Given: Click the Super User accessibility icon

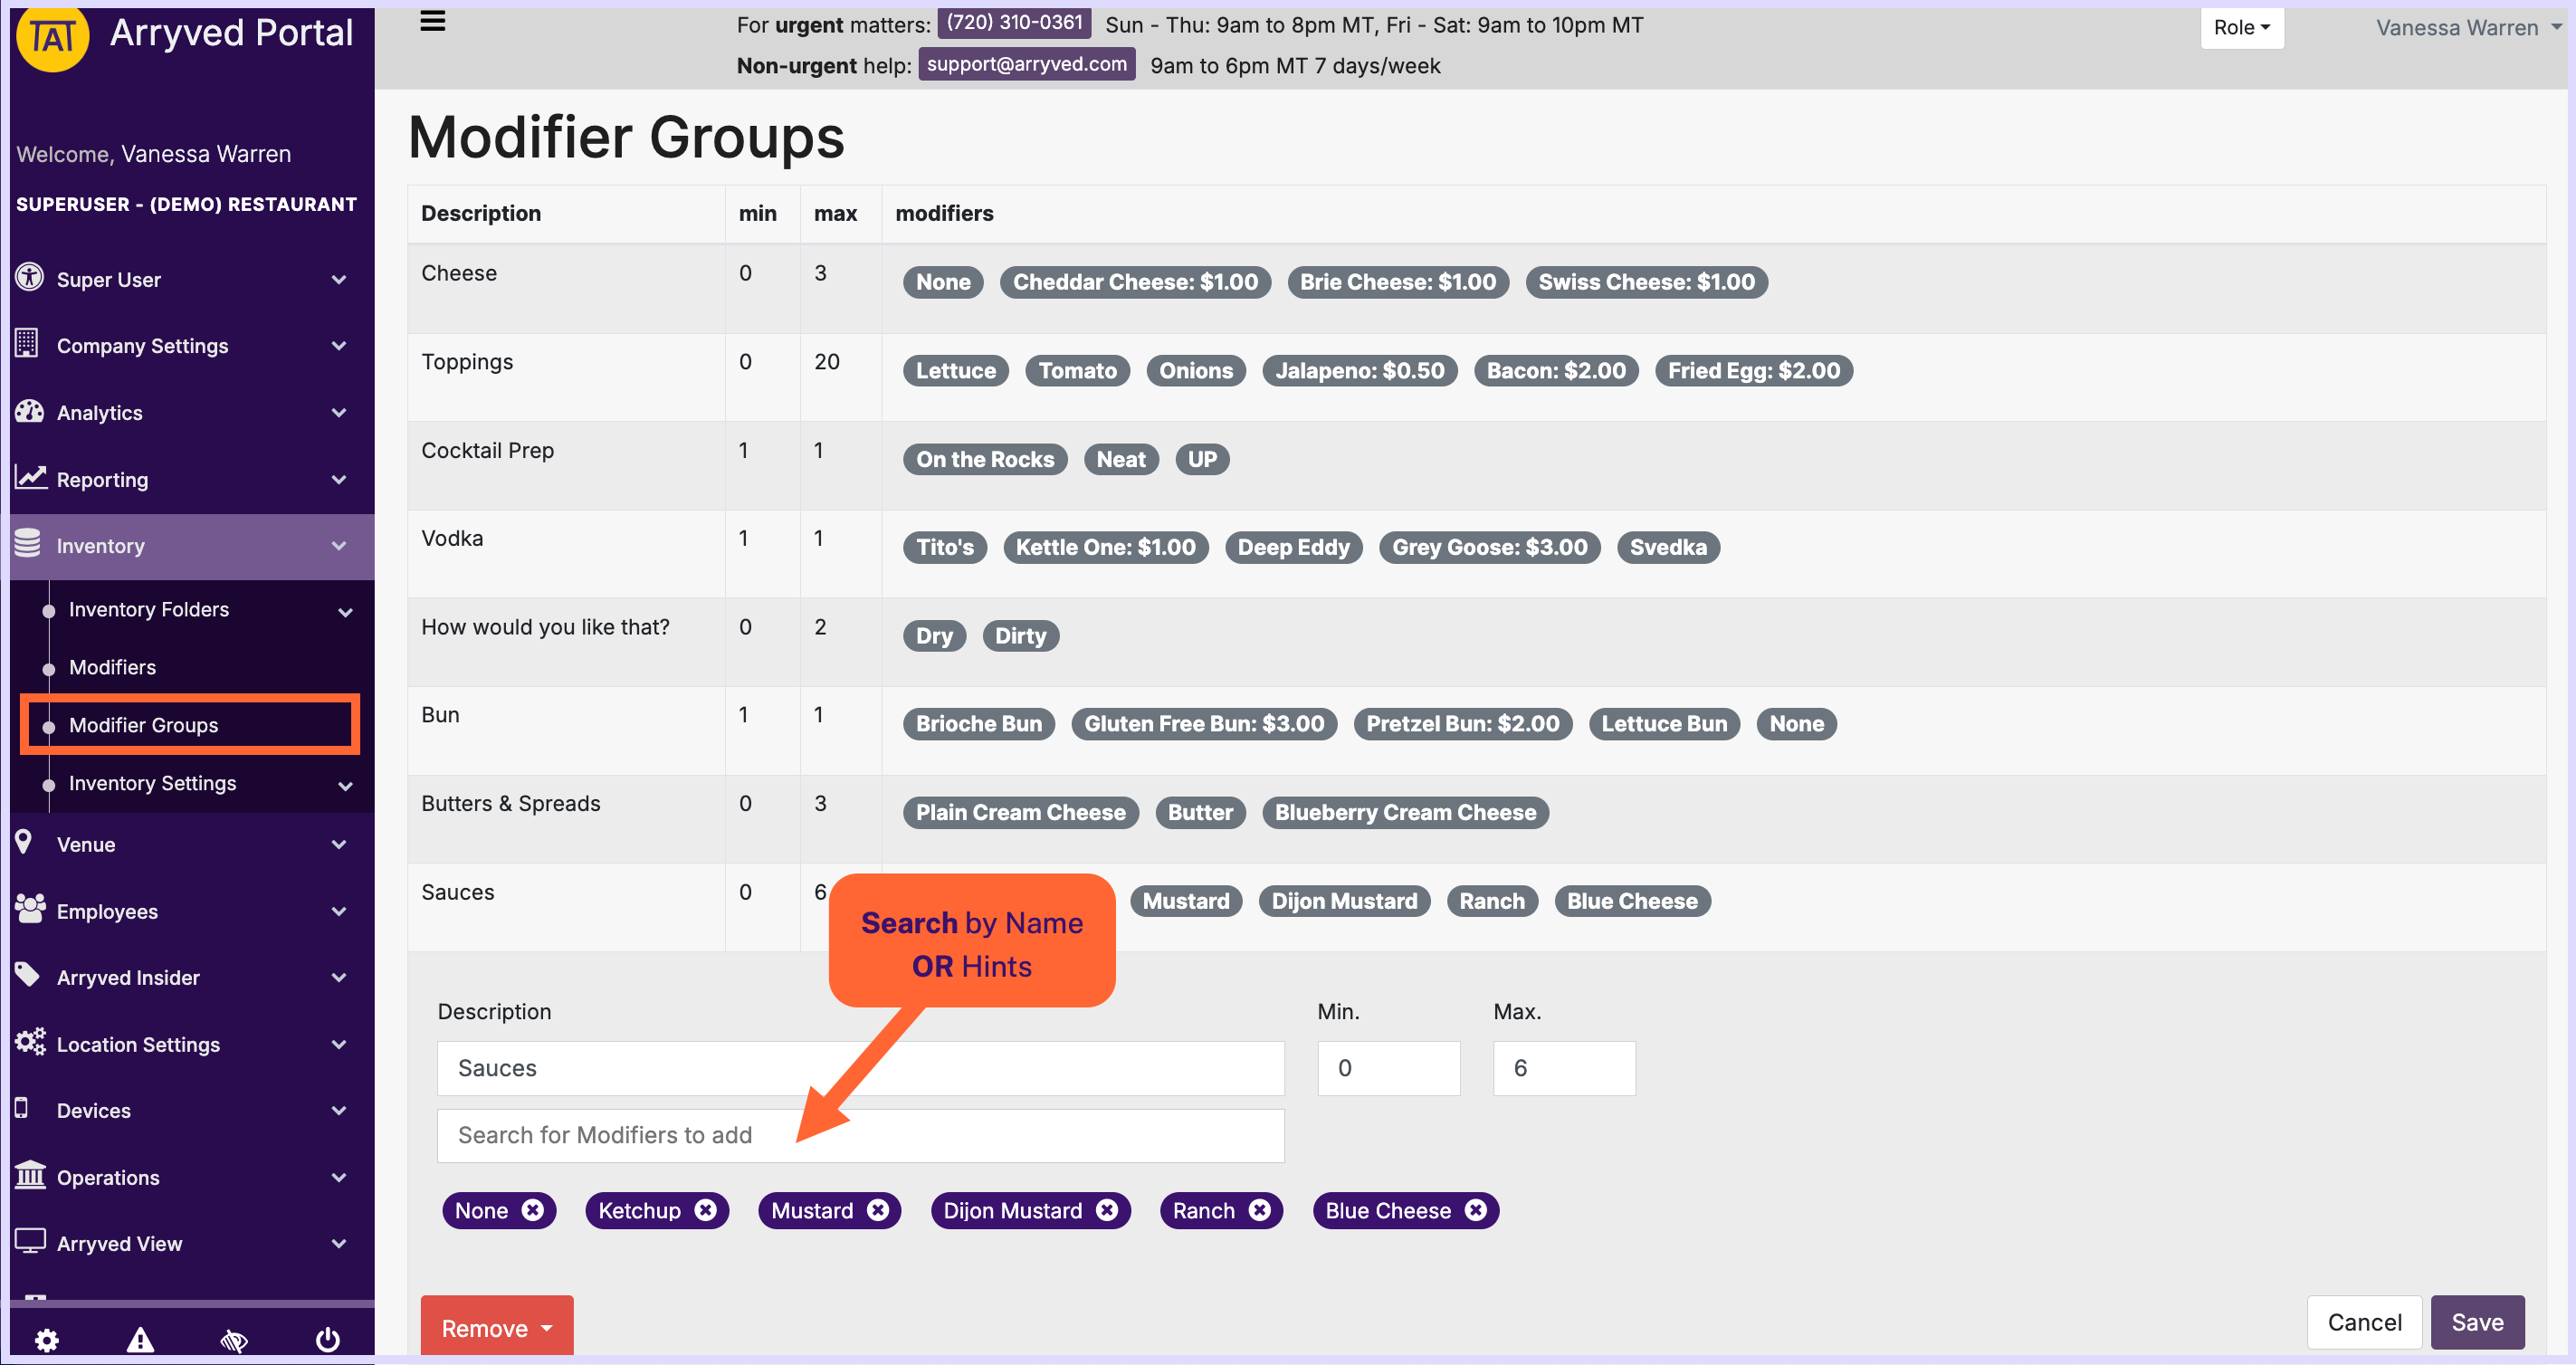Looking at the screenshot, I should (29, 278).
